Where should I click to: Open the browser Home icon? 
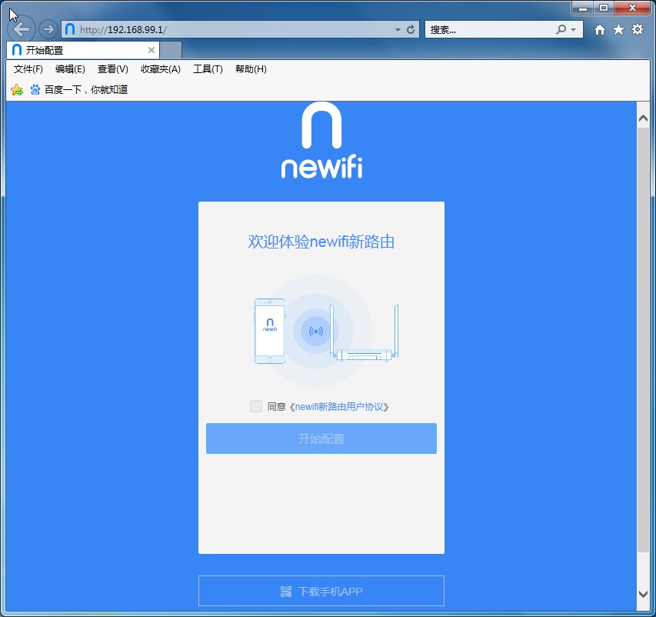point(600,29)
